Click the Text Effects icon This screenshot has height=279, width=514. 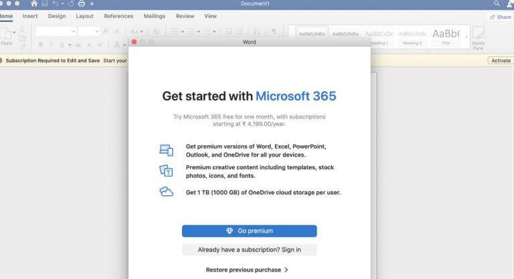tap(116, 45)
